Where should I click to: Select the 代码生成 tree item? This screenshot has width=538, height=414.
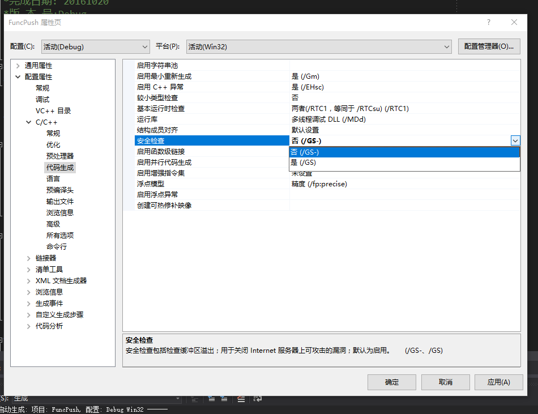pos(60,168)
